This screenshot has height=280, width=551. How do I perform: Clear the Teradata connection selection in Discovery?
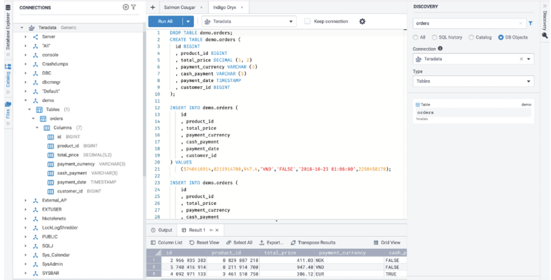(x=521, y=59)
